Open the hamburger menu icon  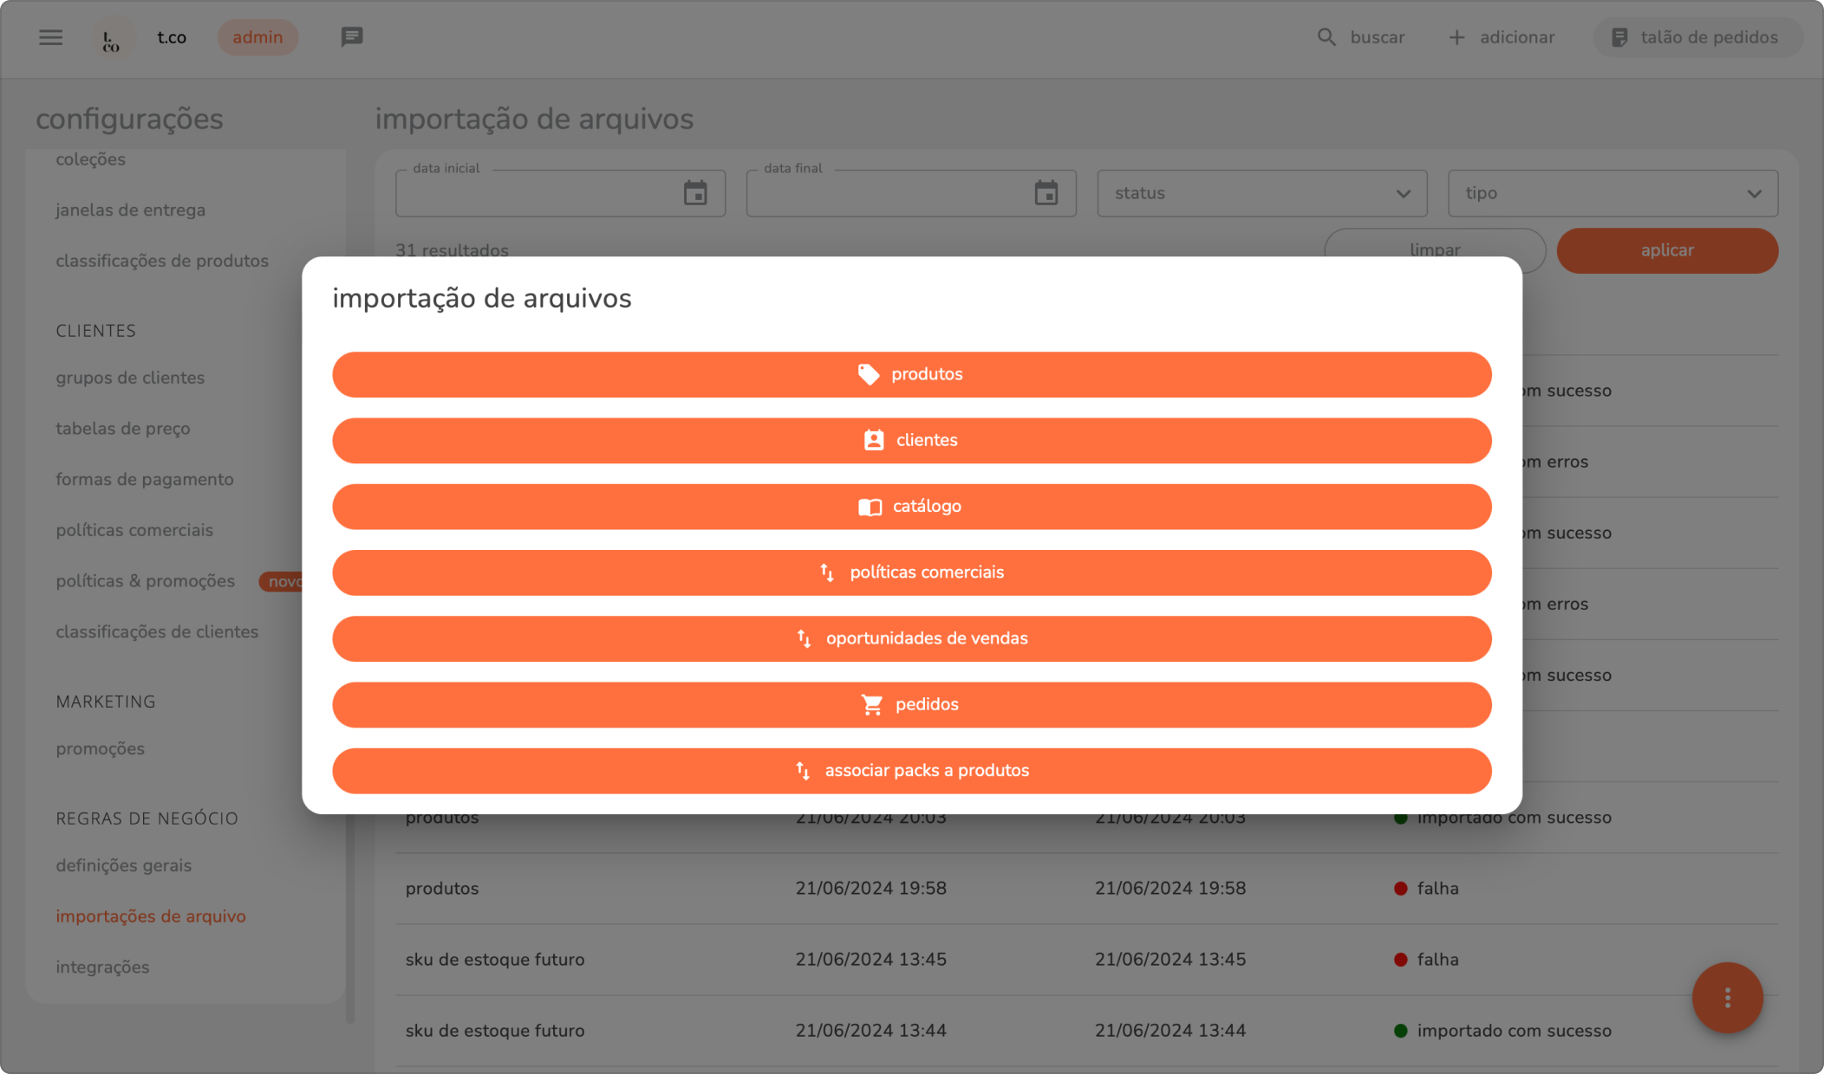51,37
